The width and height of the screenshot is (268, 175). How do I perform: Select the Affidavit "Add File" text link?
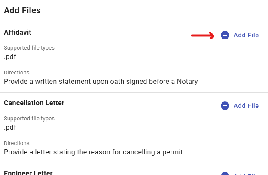[246, 35]
